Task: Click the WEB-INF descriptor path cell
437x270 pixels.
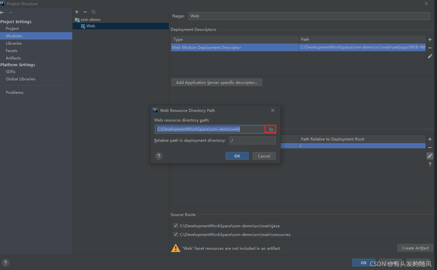Action: point(362,48)
